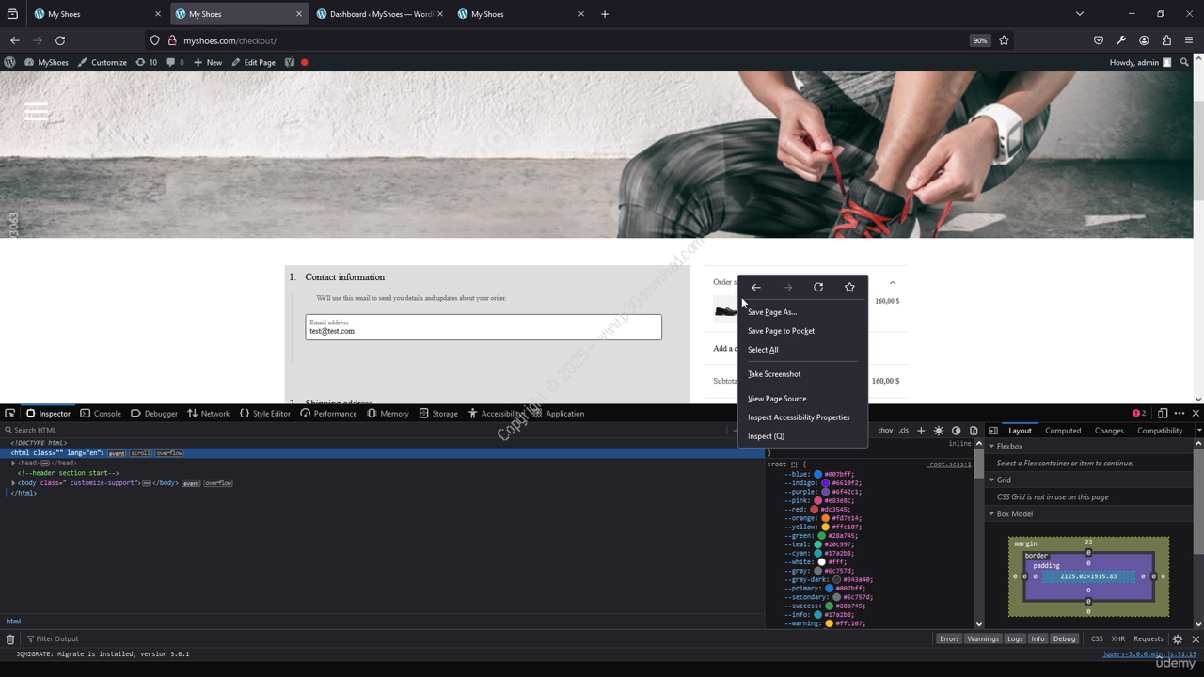Open a new browser tab
Viewport: 1204px width, 677px height.
pos(605,14)
